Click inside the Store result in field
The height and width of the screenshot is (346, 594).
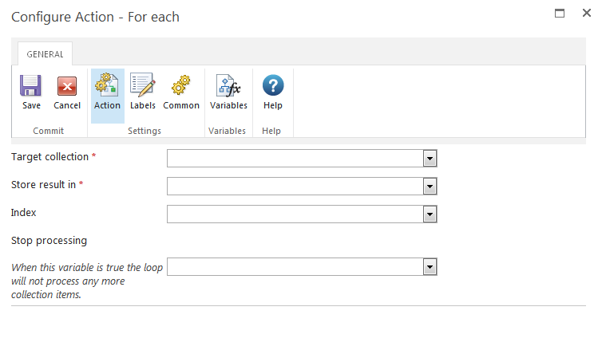pos(295,187)
